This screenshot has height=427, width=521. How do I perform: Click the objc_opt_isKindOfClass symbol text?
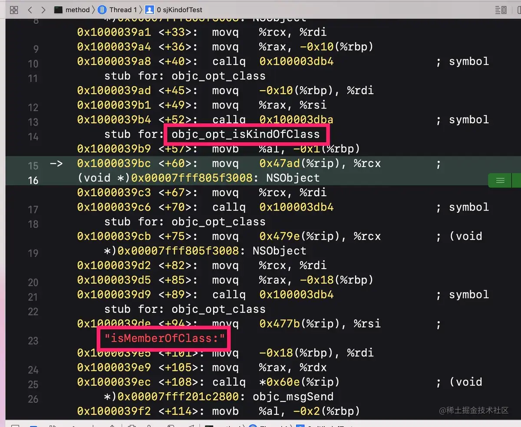pyautogui.click(x=246, y=134)
